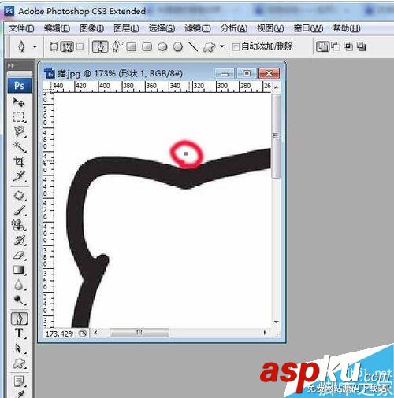Toggle the Auto Add/Delete checkbox (自动添加/删除)
This screenshot has width=394, height=398.
(x=236, y=47)
